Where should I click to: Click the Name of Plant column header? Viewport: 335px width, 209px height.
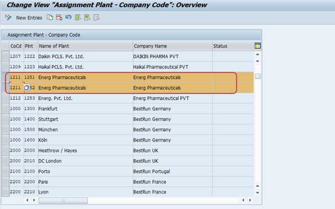pyautogui.click(x=86, y=46)
